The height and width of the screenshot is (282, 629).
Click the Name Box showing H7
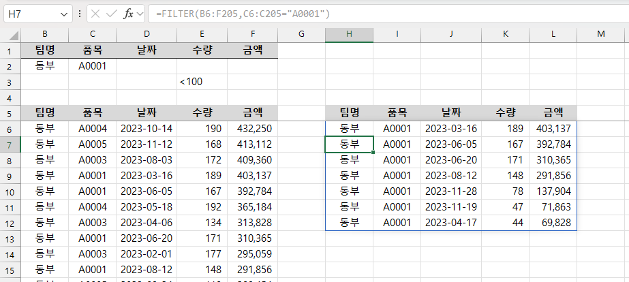click(38, 14)
